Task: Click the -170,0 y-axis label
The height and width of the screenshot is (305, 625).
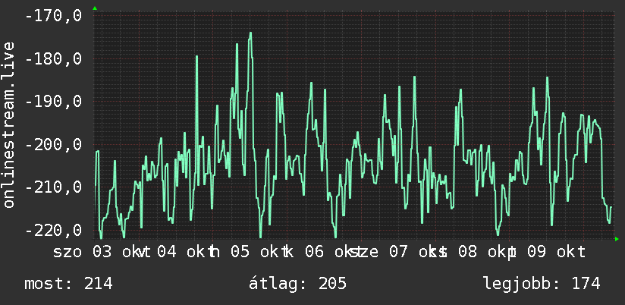Action: [x=53, y=17]
